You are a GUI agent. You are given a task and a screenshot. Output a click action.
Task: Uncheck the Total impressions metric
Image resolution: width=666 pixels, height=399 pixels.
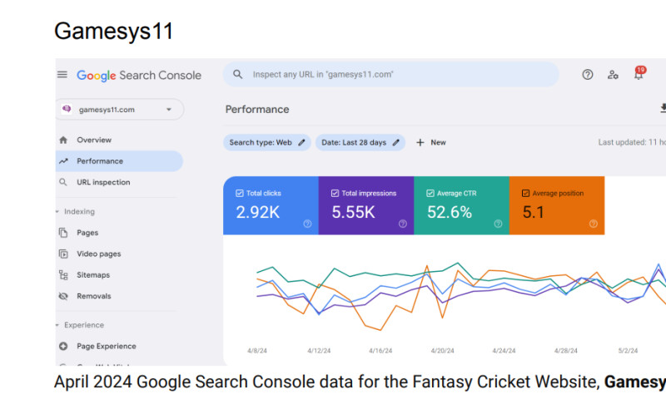point(335,194)
